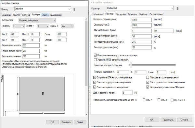Delete printer via trash icon in left window

[x=74, y=9]
